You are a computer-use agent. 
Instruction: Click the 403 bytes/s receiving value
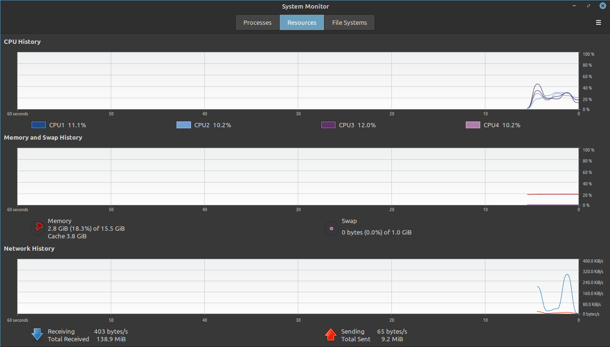click(x=111, y=331)
